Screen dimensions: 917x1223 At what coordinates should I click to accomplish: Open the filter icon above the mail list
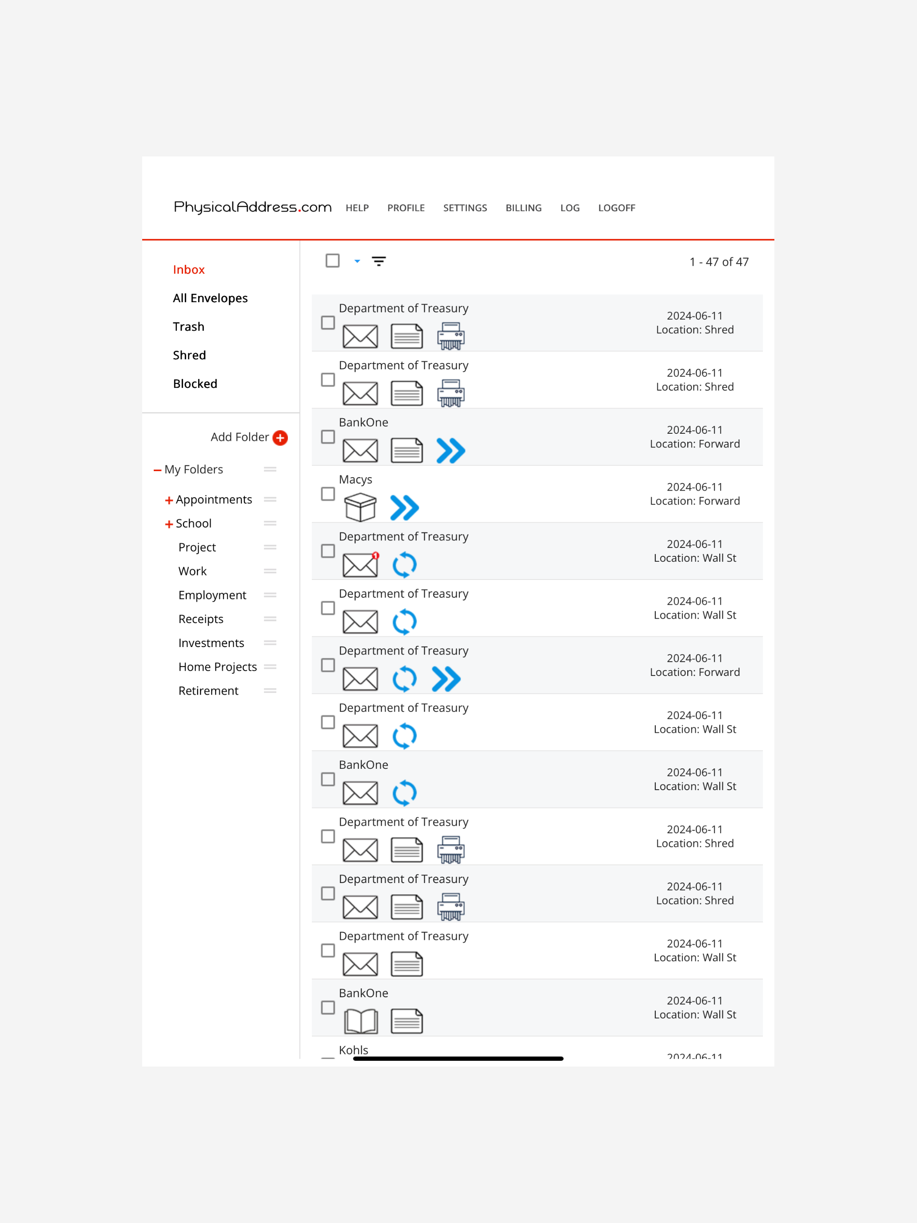pos(379,261)
